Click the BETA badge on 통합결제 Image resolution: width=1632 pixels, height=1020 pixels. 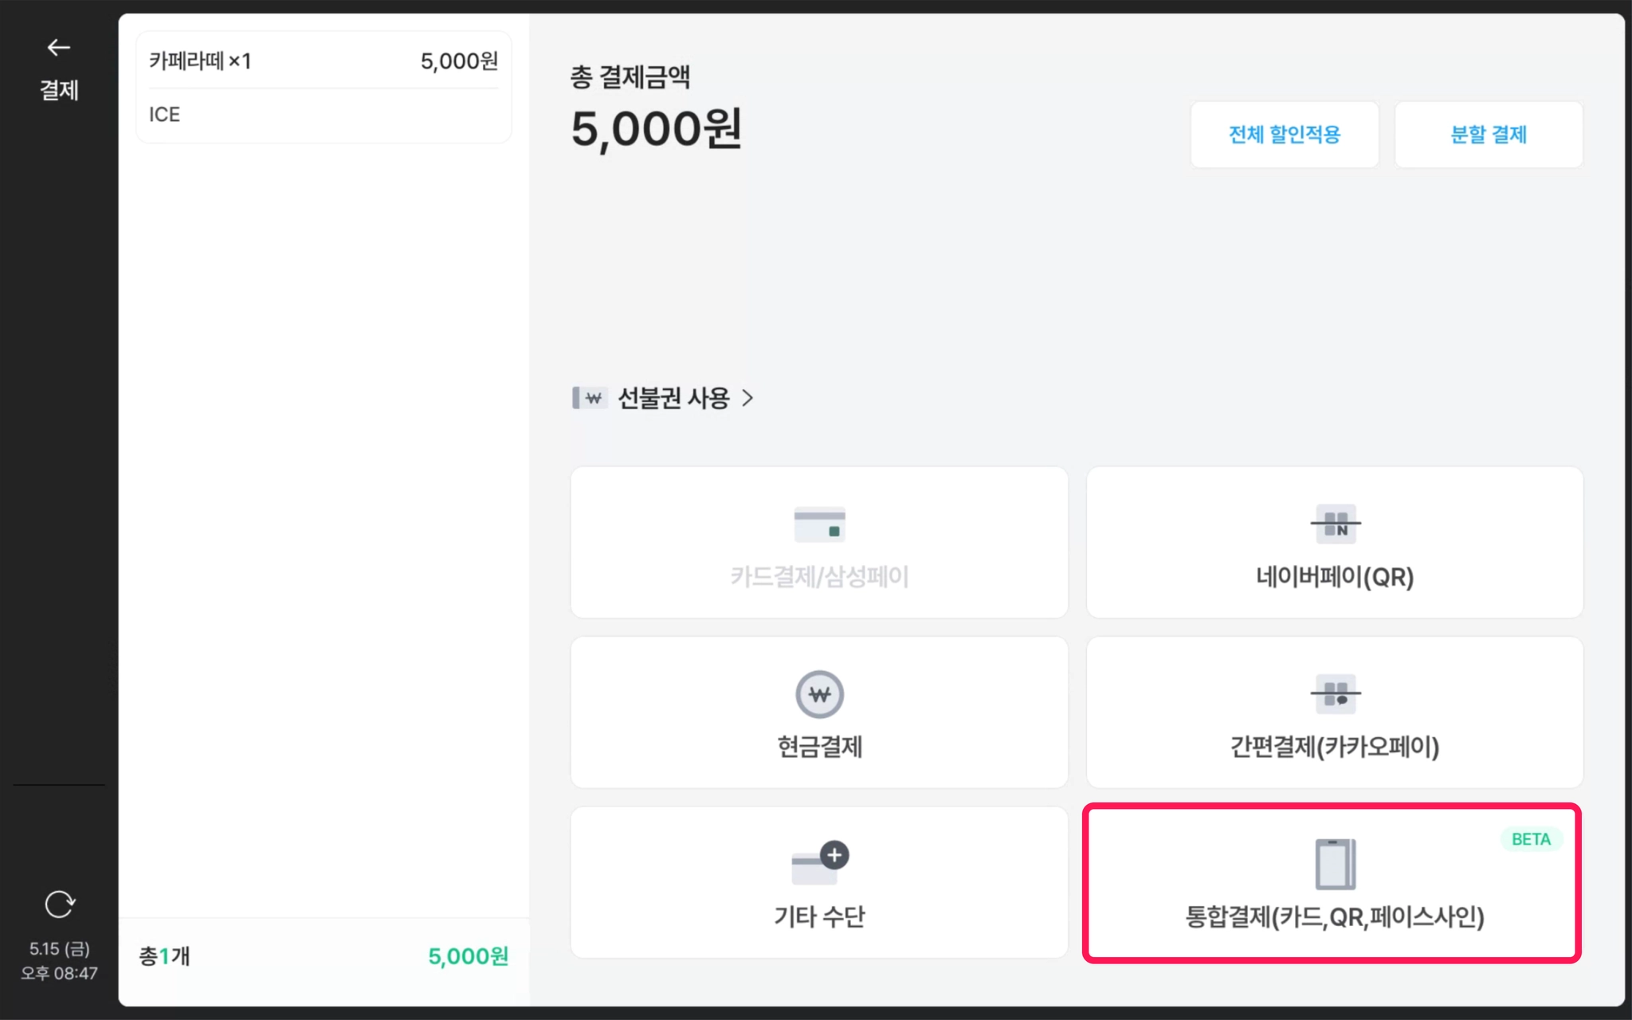[x=1531, y=839]
